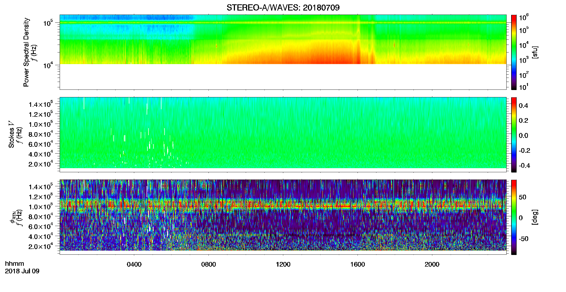Click the [sfu] colorbar unit label
Screen dimensions: 566x292
pyautogui.click(x=535, y=52)
